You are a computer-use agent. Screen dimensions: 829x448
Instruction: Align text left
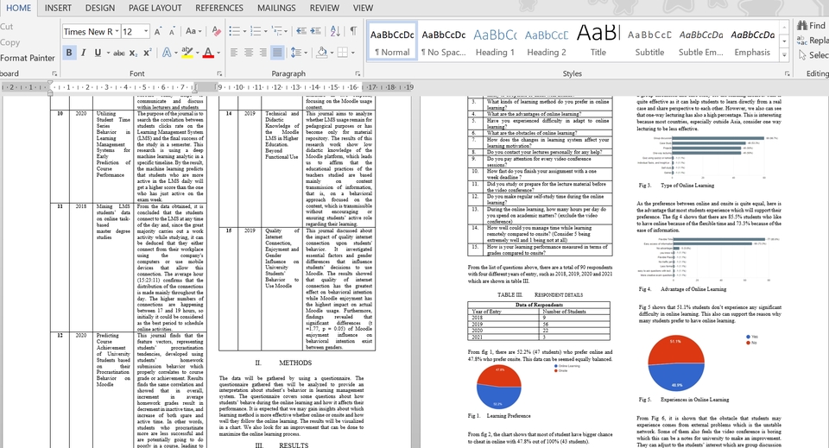pos(234,53)
